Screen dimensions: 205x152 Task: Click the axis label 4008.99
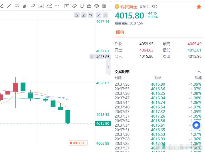coord(103,143)
